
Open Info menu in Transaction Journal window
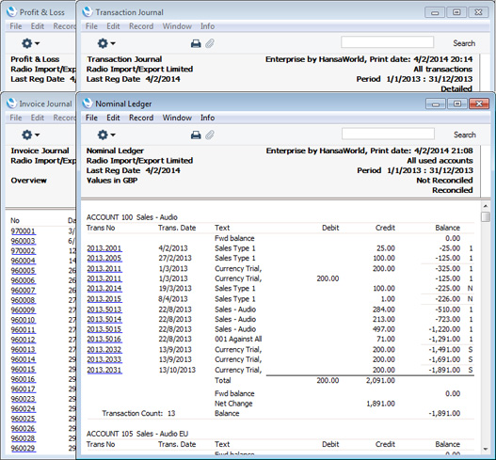point(207,26)
